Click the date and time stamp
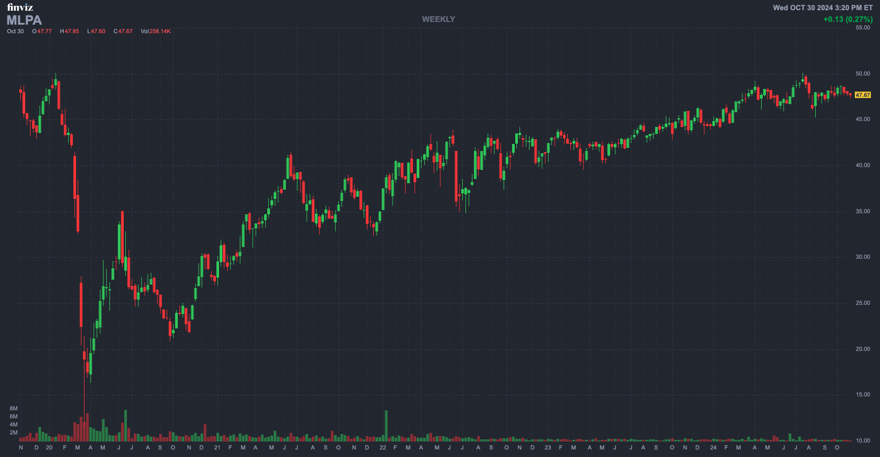Screen dimensions: 880x457 pyautogui.click(x=823, y=8)
